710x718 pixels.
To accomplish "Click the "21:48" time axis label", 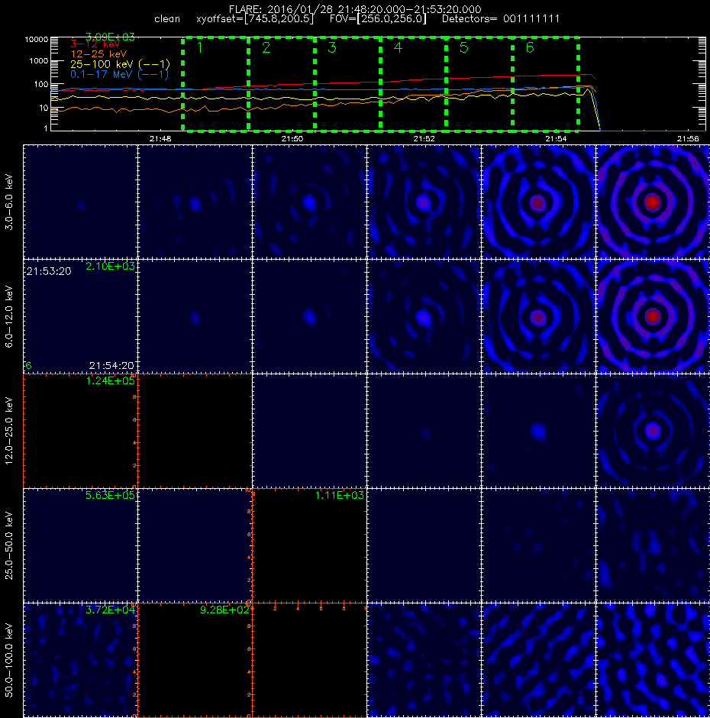I will [160, 139].
